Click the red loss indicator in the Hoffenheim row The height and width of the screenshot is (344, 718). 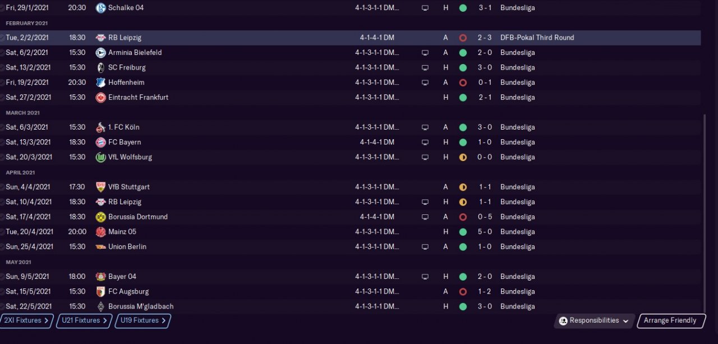coord(463,82)
